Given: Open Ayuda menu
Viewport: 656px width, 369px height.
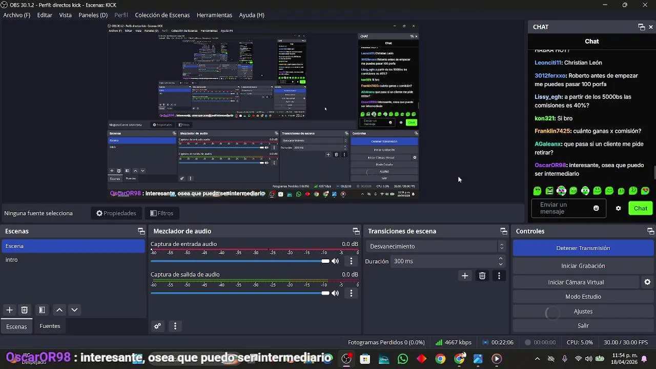Looking at the screenshot, I should tap(252, 15).
